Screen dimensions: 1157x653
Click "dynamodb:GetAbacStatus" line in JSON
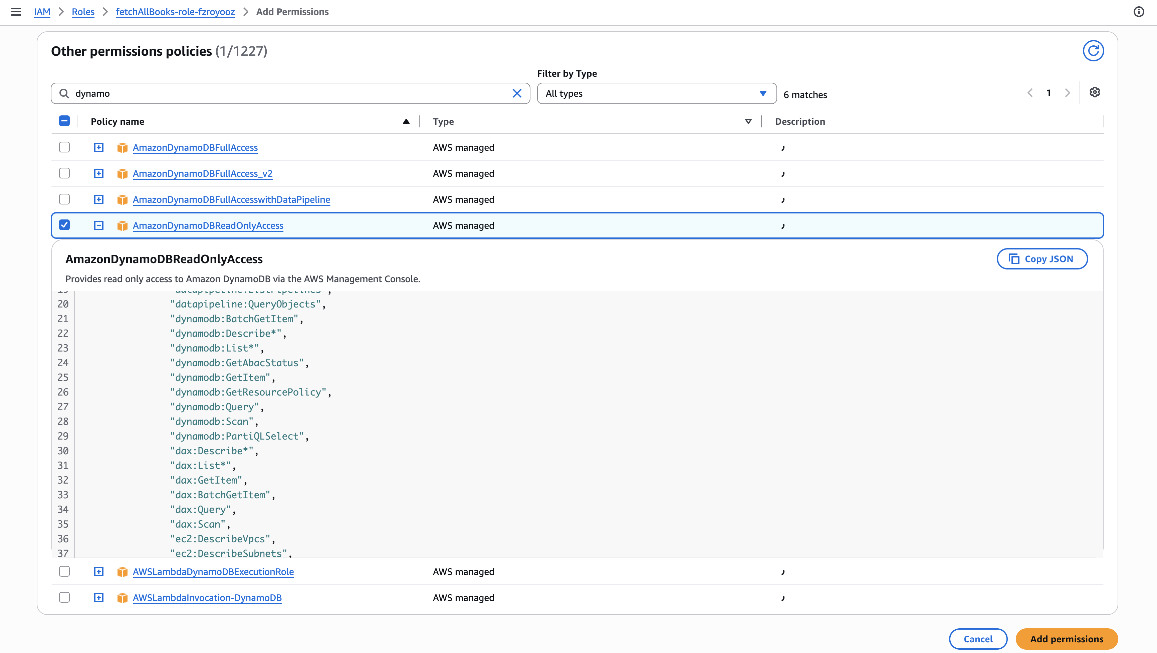click(x=239, y=363)
